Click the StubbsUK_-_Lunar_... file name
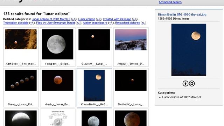This screenshot has height=126, width=224. [x=131, y=104]
